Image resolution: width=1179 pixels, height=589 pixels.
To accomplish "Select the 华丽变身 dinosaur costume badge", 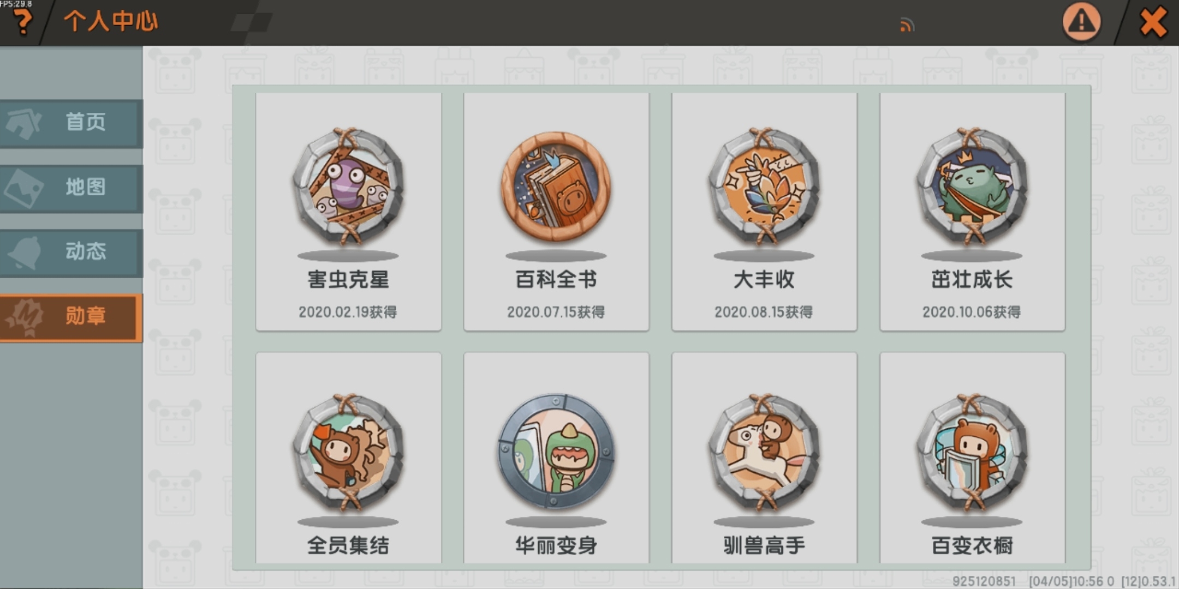I will point(556,451).
